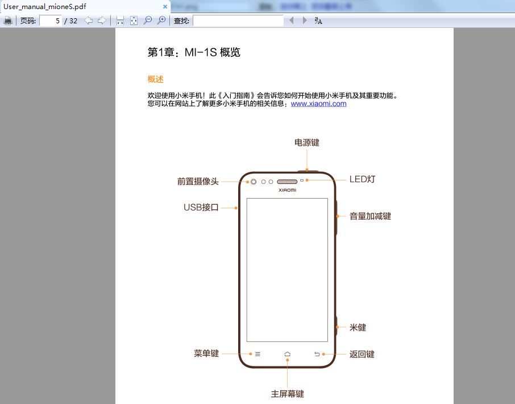Close the User_manual_mioneS.pdf tab
515x404 pixels.
click(165, 7)
